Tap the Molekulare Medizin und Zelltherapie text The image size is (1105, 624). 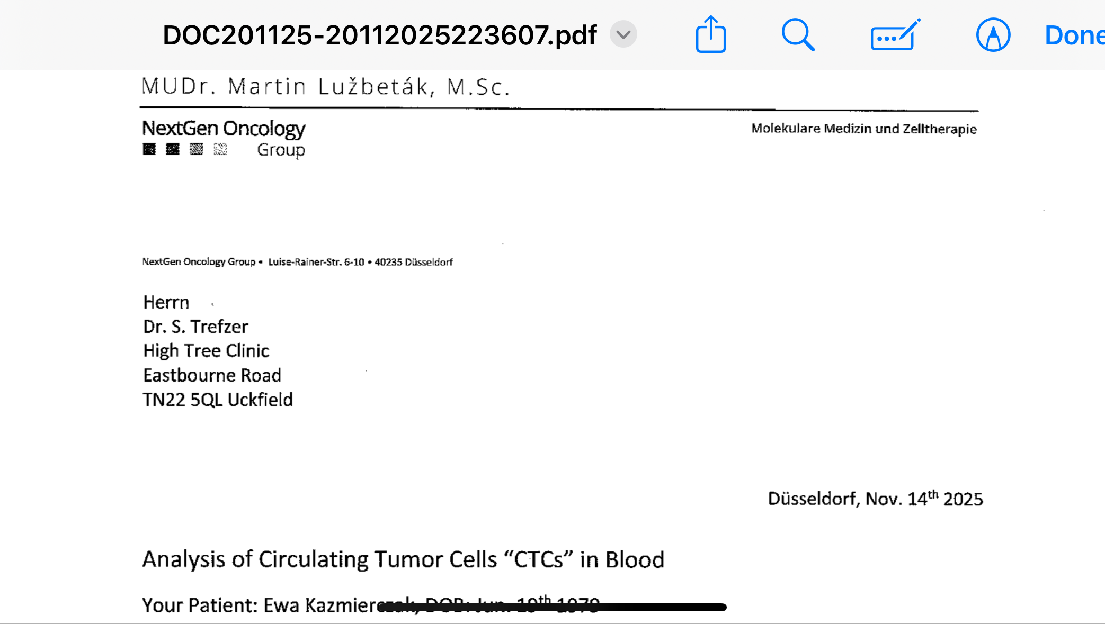tap(863, 129)
